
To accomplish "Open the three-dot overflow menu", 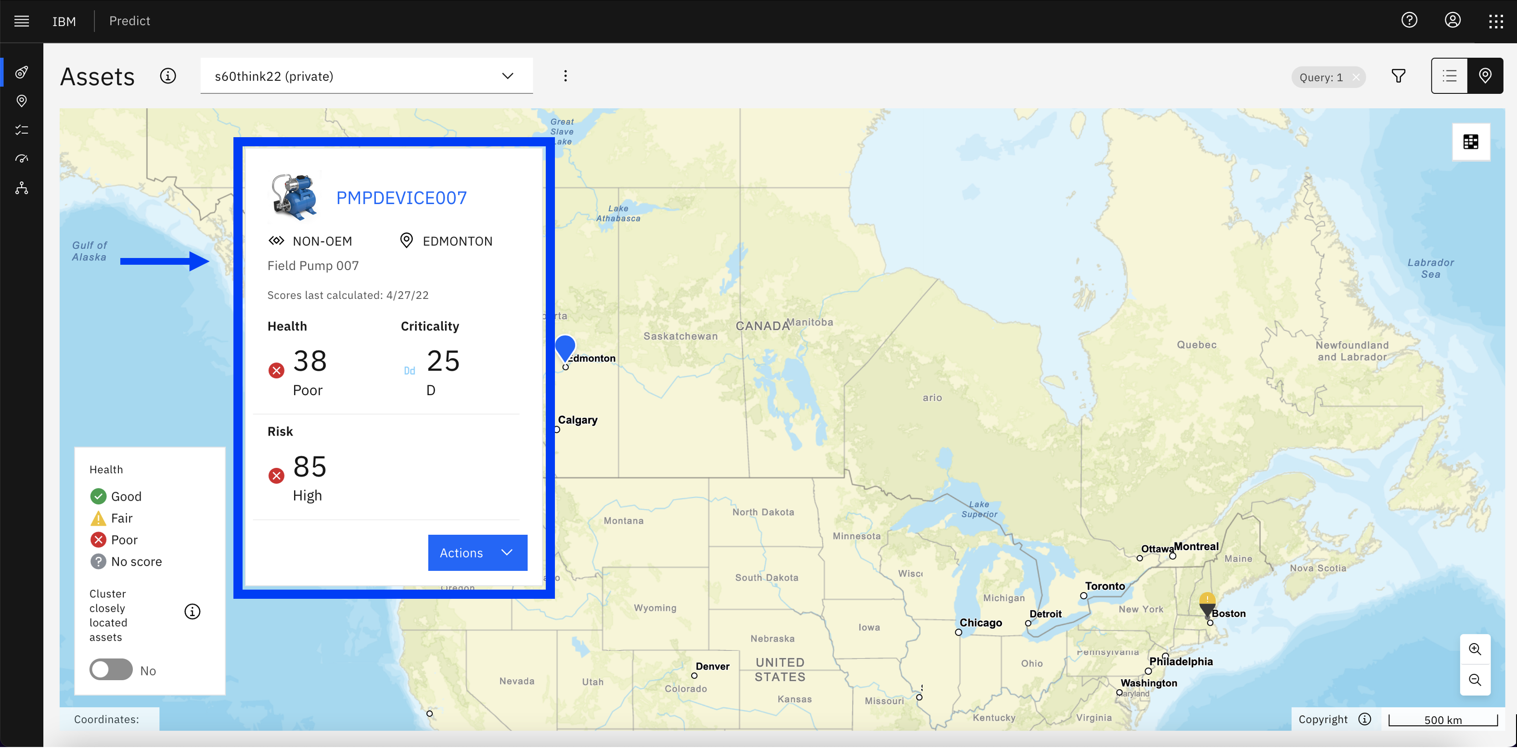I will pos(566,76).
